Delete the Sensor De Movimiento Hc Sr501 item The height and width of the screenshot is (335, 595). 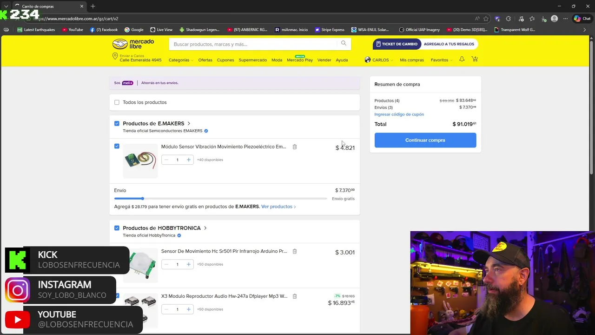pos(295,251)
